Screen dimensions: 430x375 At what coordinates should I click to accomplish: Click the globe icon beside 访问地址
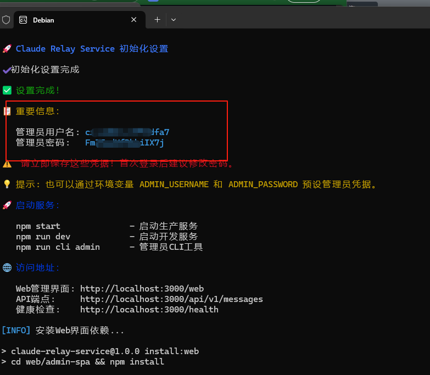pyautogui.click(x=7, y=268)
